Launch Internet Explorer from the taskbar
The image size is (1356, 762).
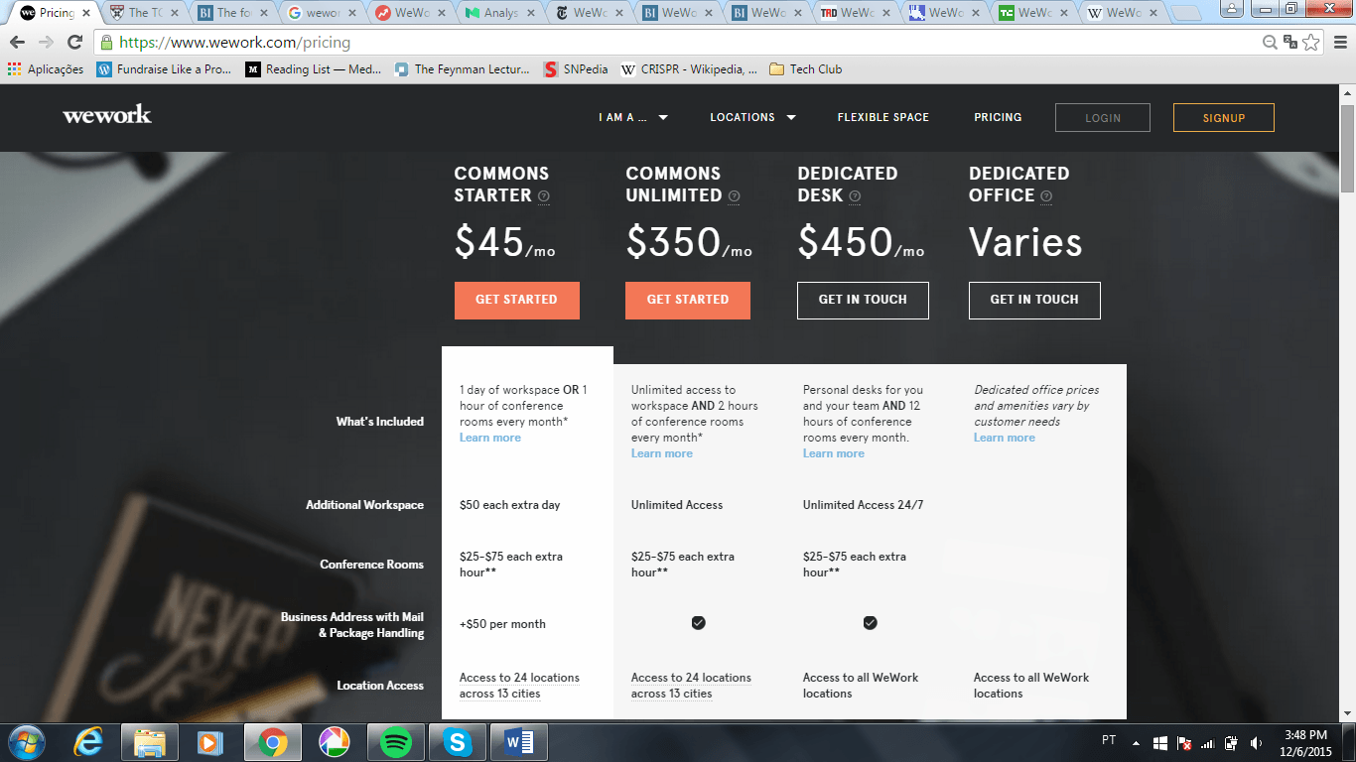click(x=89, y=742)
